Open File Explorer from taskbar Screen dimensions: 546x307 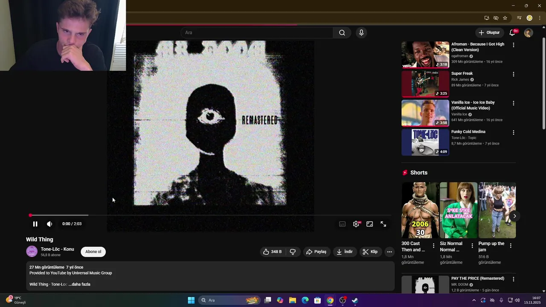click(293, 300)
